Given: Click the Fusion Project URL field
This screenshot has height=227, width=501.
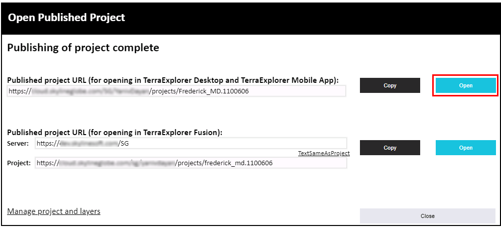Looking at the screenshot, I should point(191,163).
